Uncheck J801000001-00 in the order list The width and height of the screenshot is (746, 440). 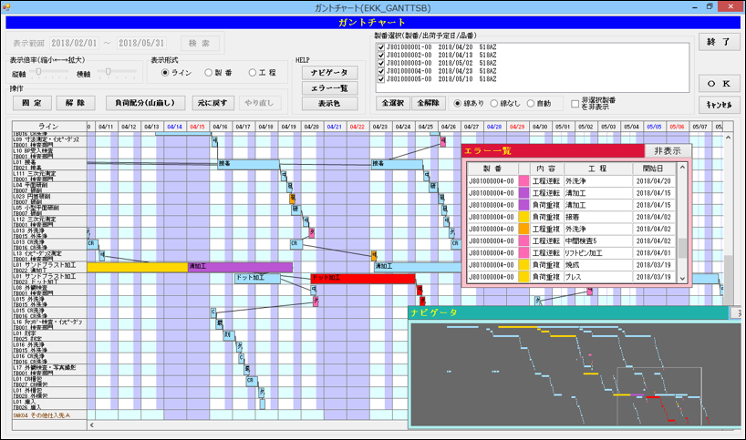click(381, 47)
